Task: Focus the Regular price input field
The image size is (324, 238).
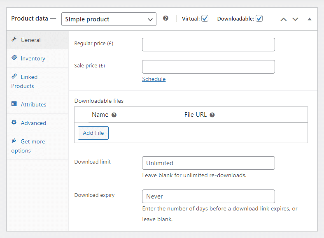Action: [x=208, y=44]
